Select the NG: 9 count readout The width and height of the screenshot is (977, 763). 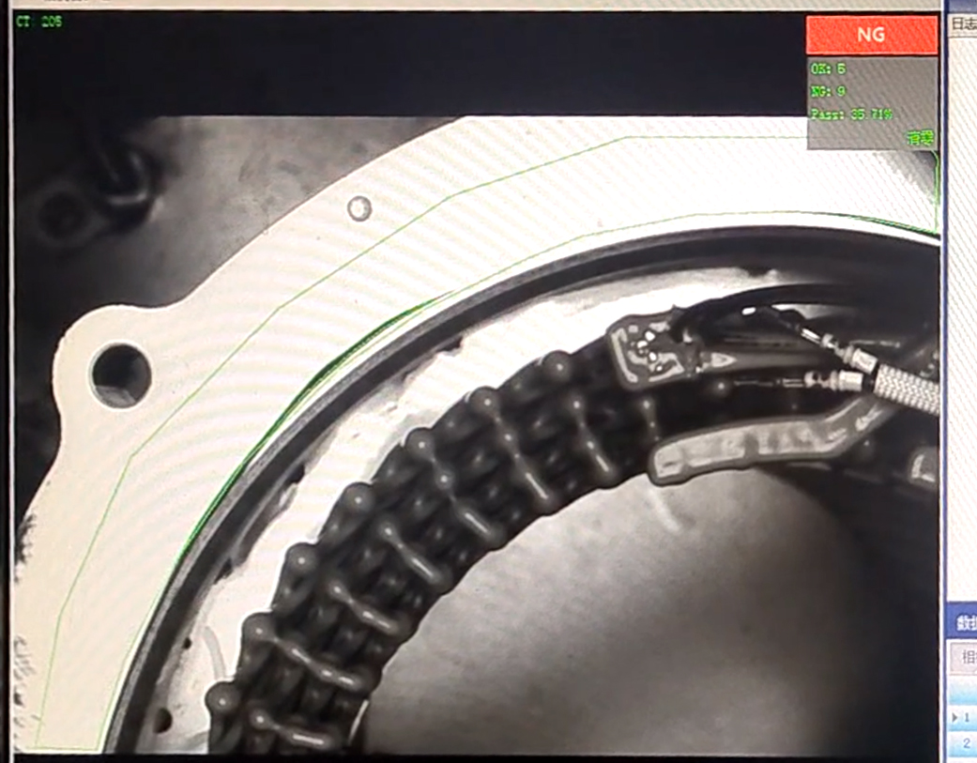pyautogui.click(x=828, y=91)
